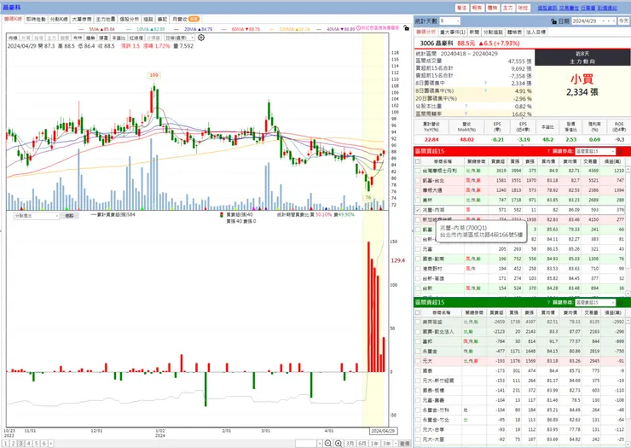The height and width of the screenshot is (448, 631).
Task: Click the 趨勢 toolbar button
Action: point(90,38)
